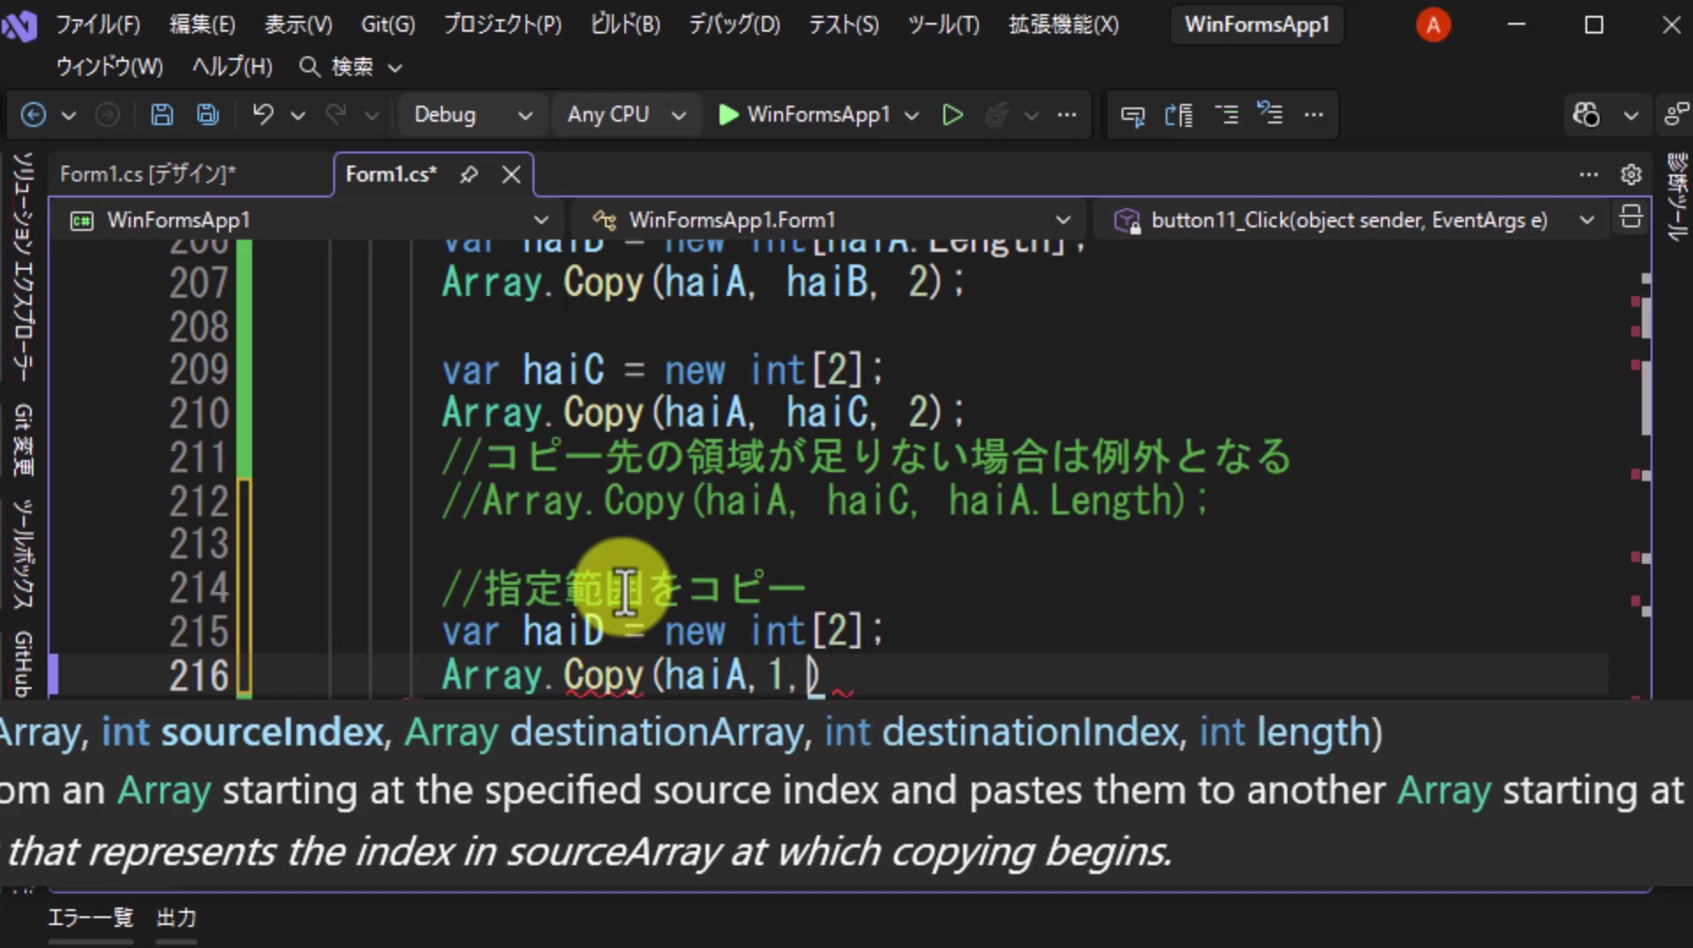Viewport: 1693px width, 948px height.
Task: Click the vertical scrollbar thumb in the editor
Action: tap(1645, 396)
